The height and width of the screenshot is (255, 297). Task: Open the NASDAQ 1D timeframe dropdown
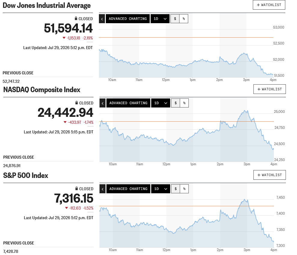tap(161, 103)
